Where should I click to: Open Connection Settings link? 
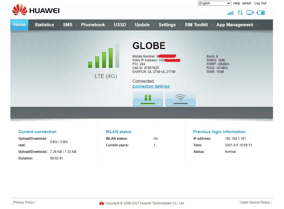[151, 86]
